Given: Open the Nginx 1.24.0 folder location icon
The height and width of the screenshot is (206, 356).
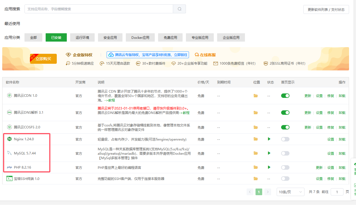Looking at the screenshot, I should 256,139.
